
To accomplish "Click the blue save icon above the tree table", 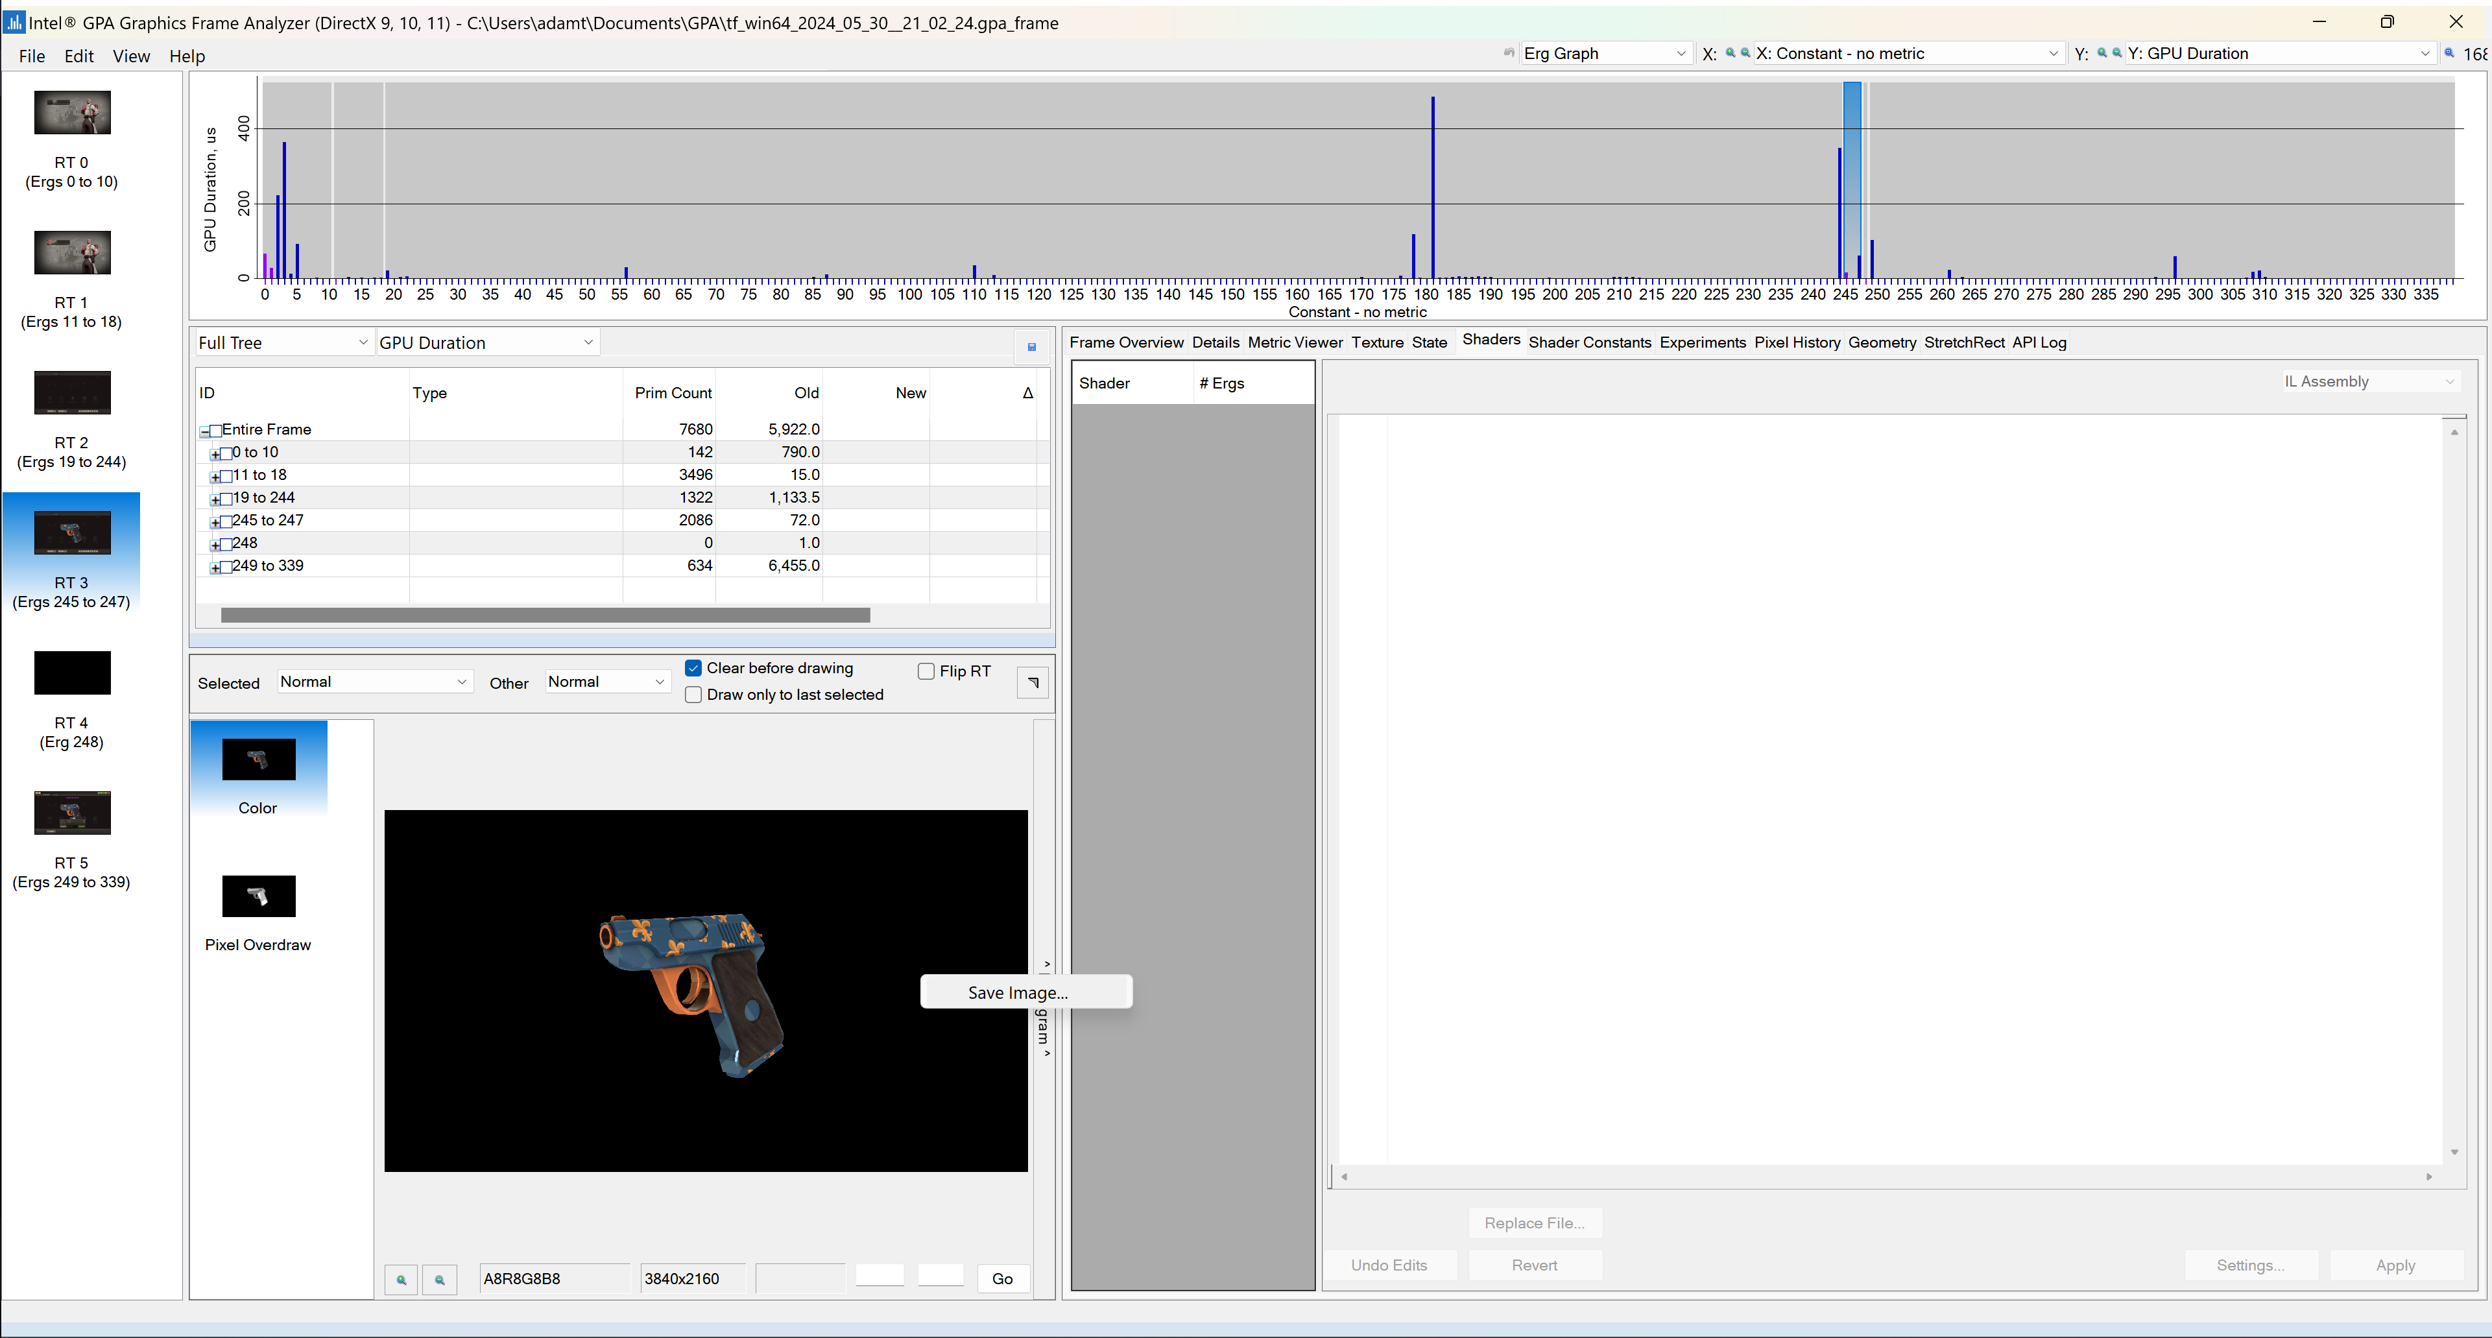I will click(1031, 346).
